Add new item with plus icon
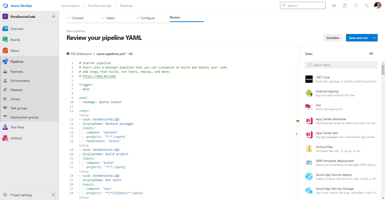Image resolution: width=385 pixels, height=200 pixels. pos(53,16)
